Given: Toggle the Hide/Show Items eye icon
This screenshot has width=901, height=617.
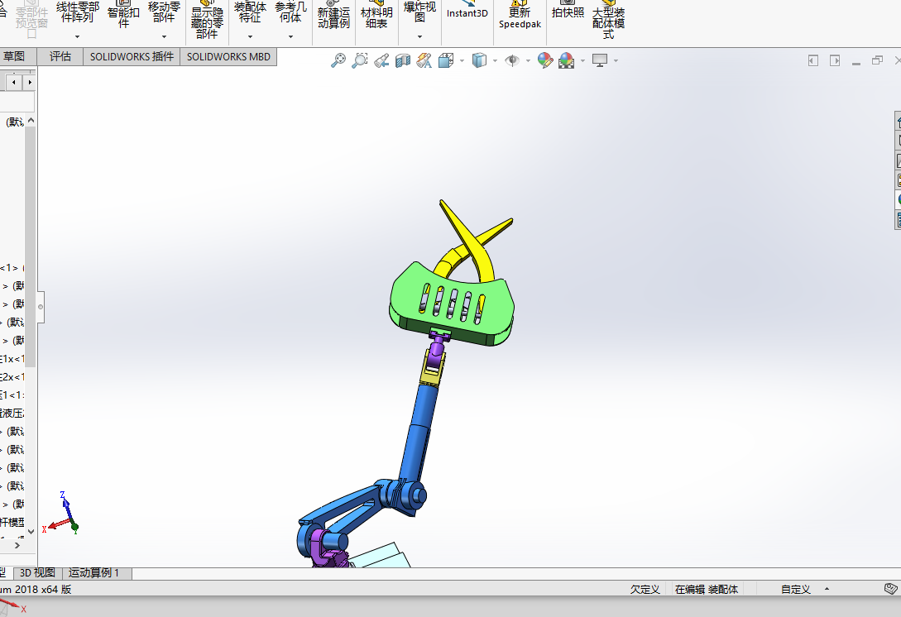Looking at the screenshot, I should pos(512,60).
